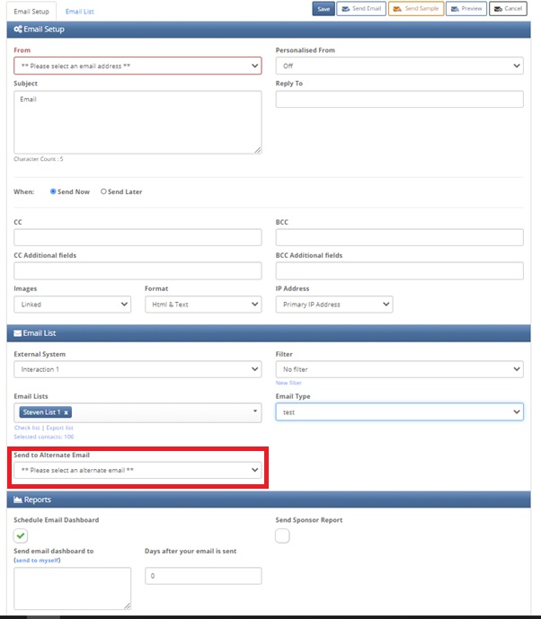Expand the Send to Alternate Email dropdown
This screenshot has width=541, height=619.
137,470
